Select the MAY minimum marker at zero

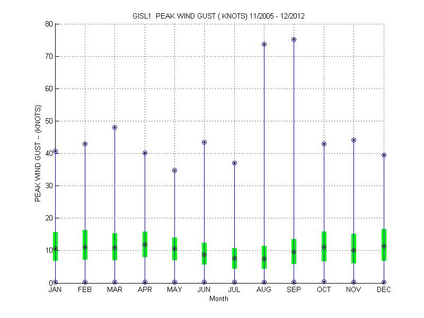point(175,282)
